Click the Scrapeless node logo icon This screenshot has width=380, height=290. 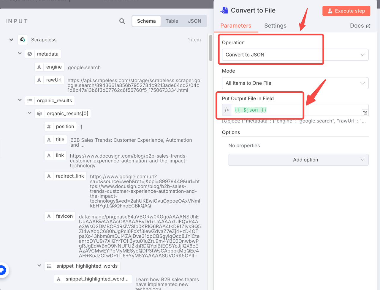23,40
